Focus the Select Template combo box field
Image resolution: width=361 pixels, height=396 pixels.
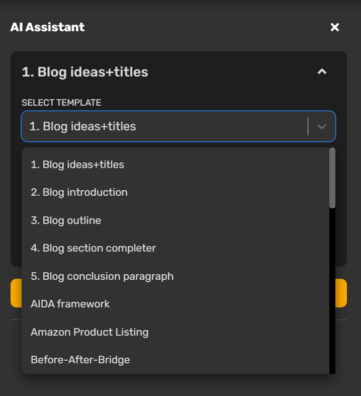pos(178,126)
